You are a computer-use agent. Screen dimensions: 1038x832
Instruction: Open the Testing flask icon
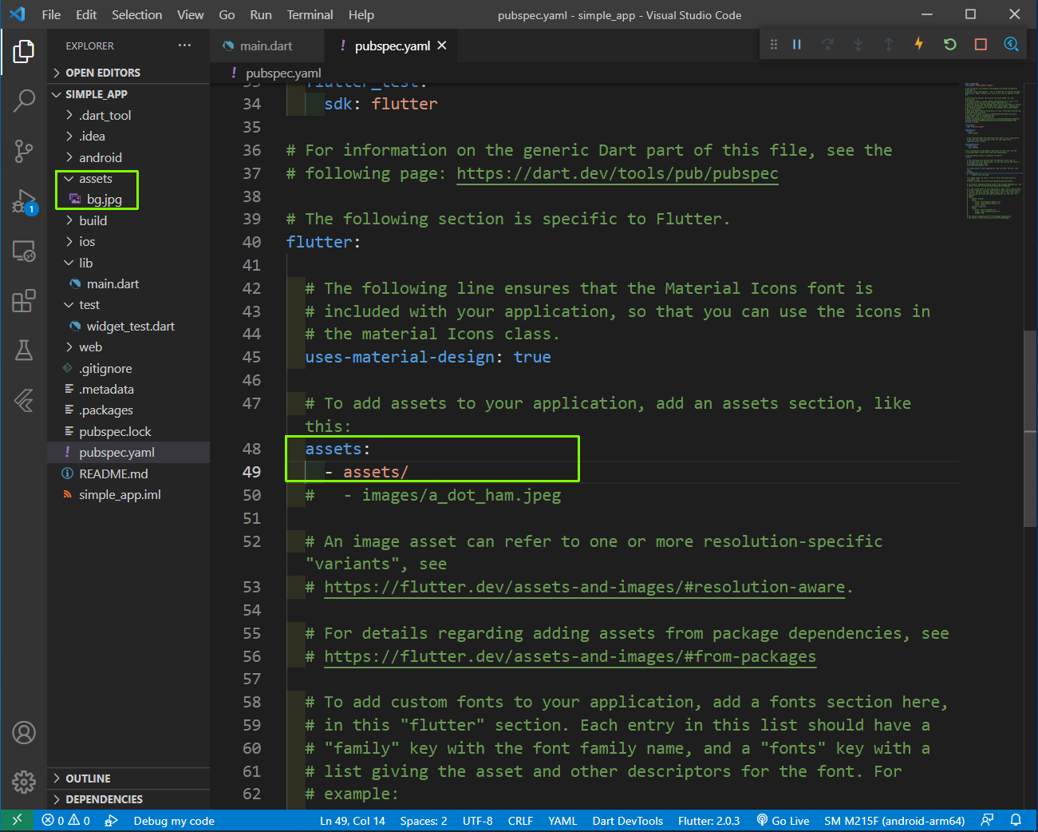click(24, 350)
